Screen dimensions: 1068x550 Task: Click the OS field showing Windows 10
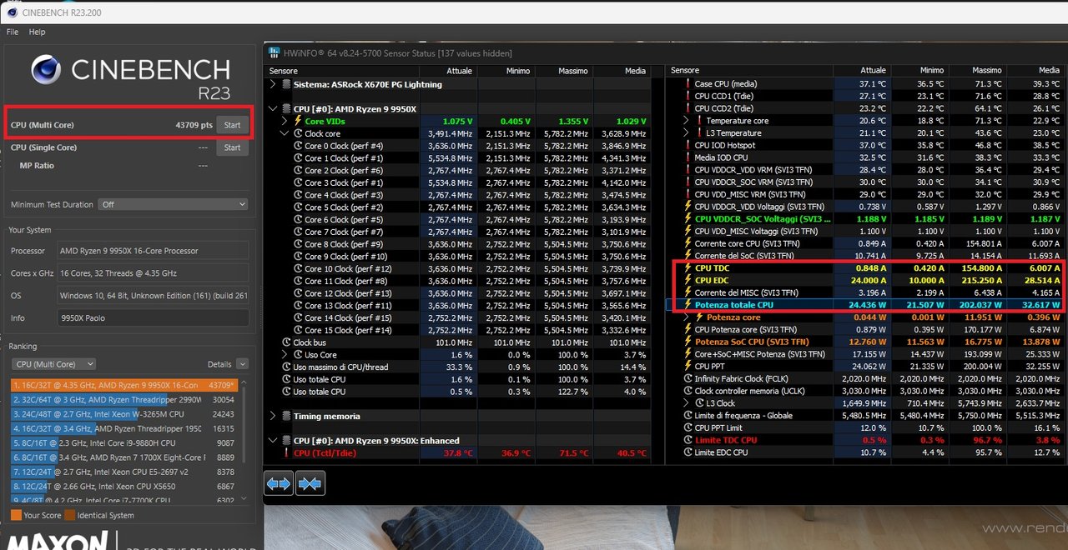click(153, 296)
